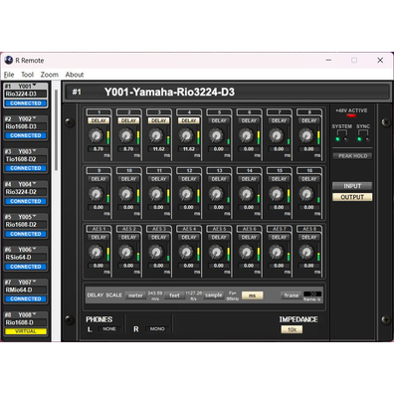Screen dimensions: 394x394
Task: Click the R Remote application icon
Action: (x=9, y=60)
